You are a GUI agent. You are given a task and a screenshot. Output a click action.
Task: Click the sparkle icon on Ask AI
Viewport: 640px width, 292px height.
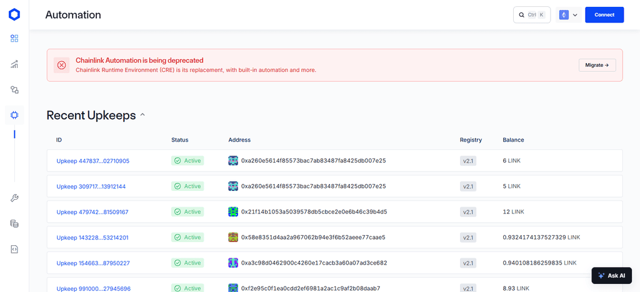pos(601,276)
